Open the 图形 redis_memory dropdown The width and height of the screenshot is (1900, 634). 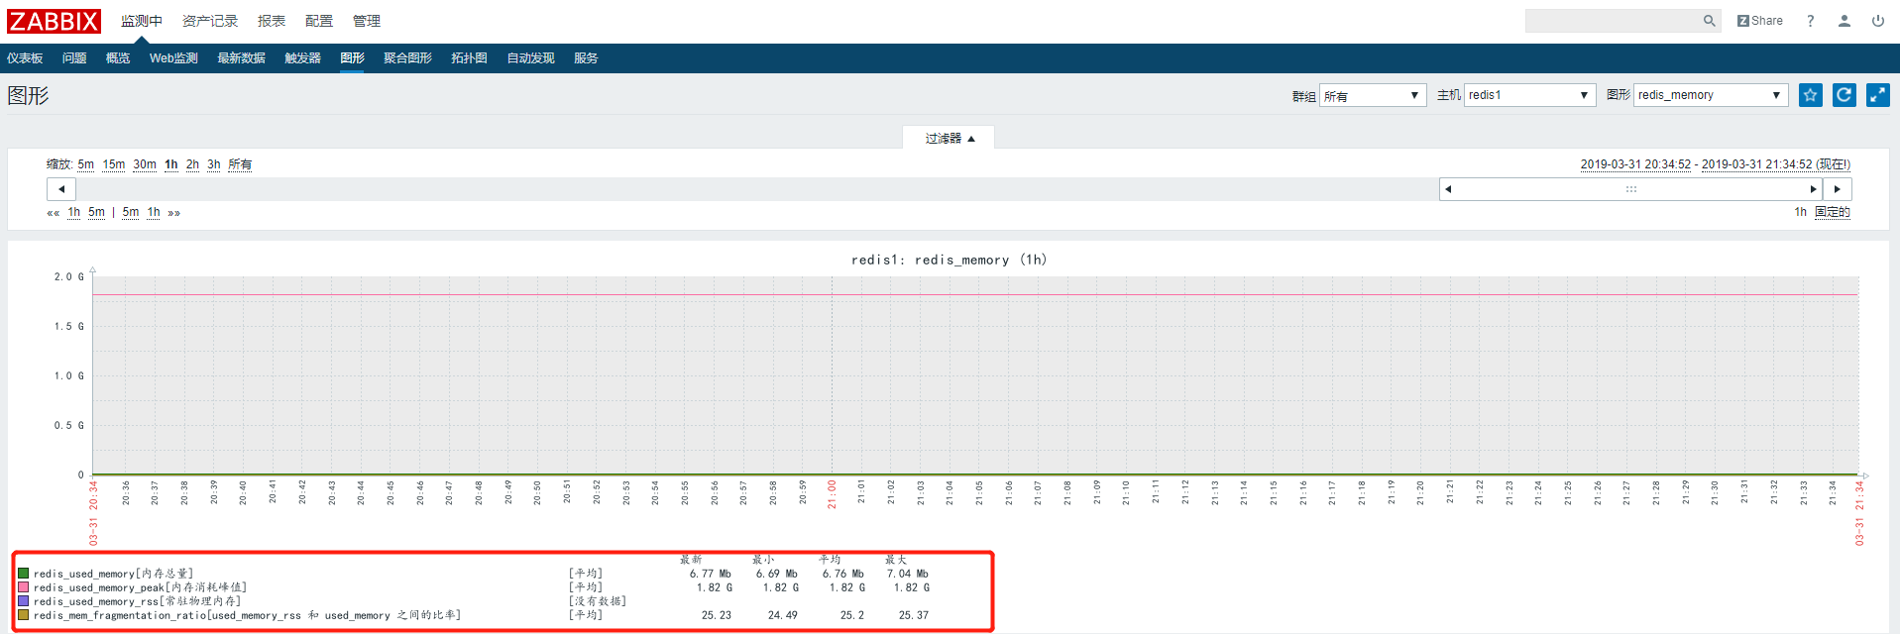[x=1711, y=95]
